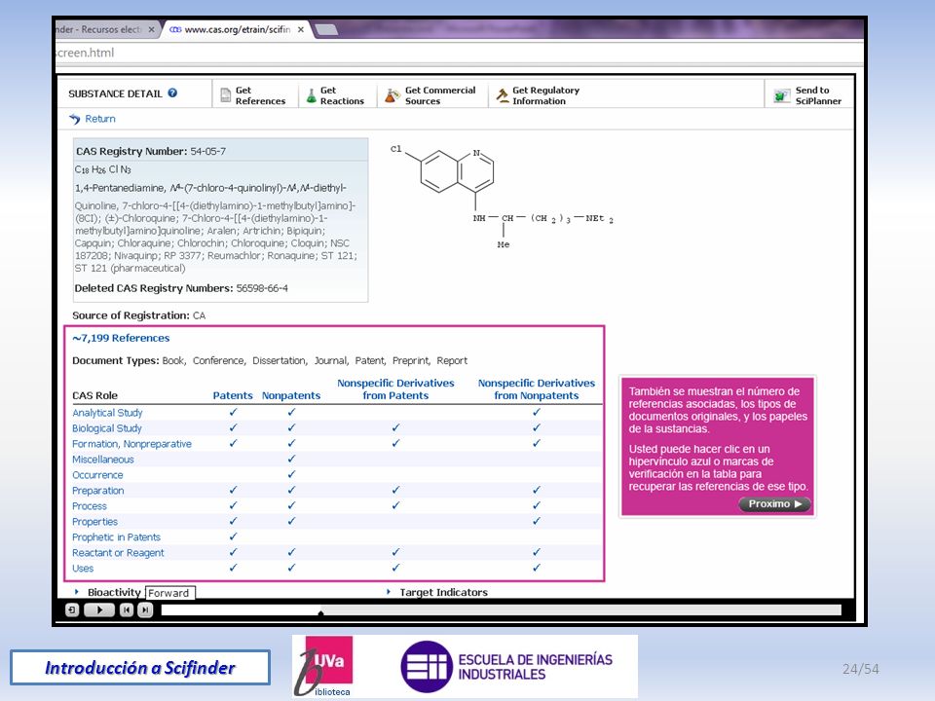Click the address bar showing screen.html
This screenshot has width=935, height=701.
point(459,53)
